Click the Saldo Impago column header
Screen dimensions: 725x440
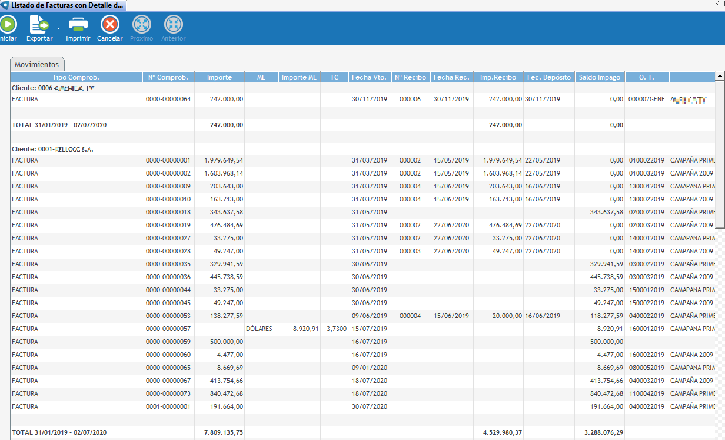point(599,77)
